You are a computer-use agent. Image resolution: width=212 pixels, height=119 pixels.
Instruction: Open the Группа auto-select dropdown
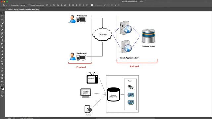tap(24, 5)
